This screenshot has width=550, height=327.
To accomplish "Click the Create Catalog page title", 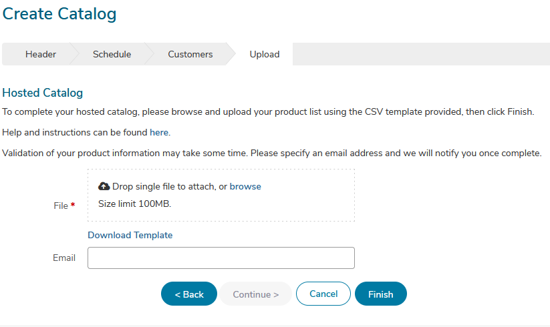I will [x=59, y=14].
